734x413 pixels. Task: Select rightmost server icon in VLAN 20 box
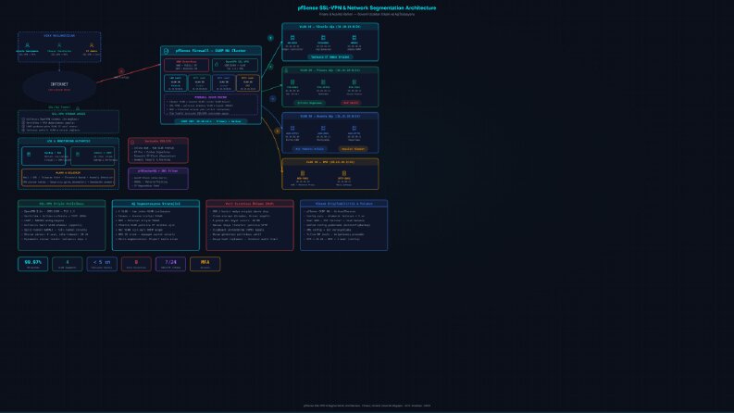pyautogui.click(x=354, y=81)
